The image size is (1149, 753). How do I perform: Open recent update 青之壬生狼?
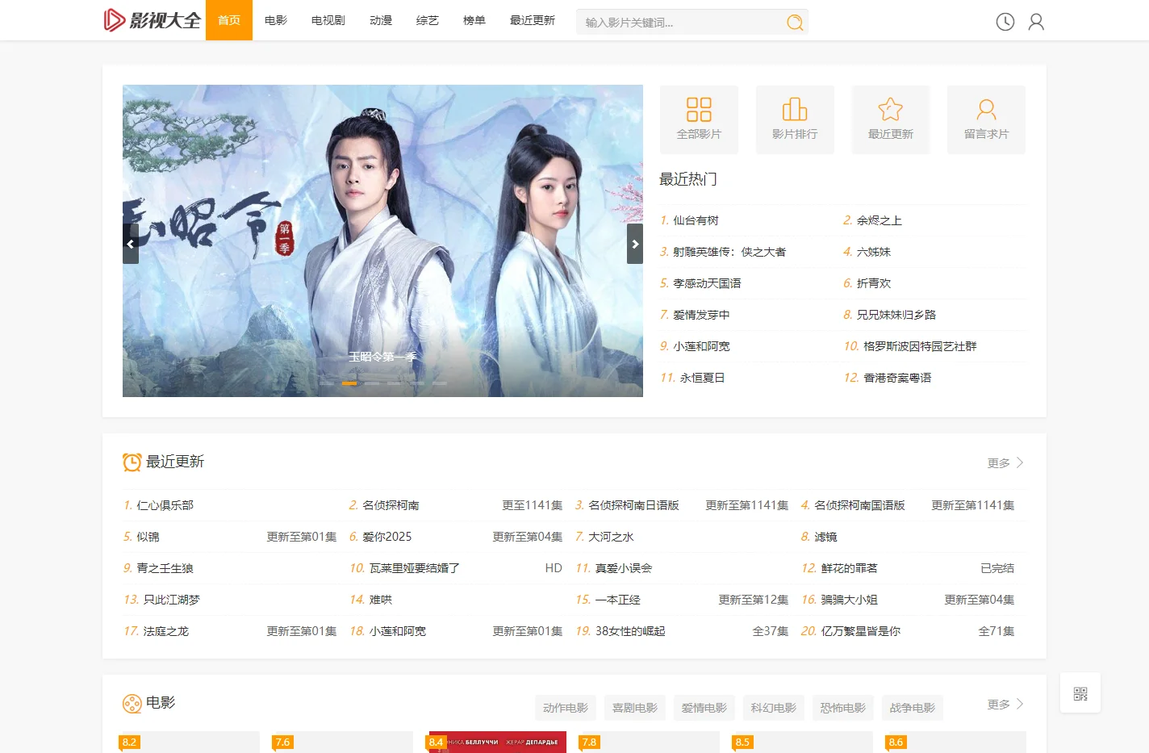point(165,568)
